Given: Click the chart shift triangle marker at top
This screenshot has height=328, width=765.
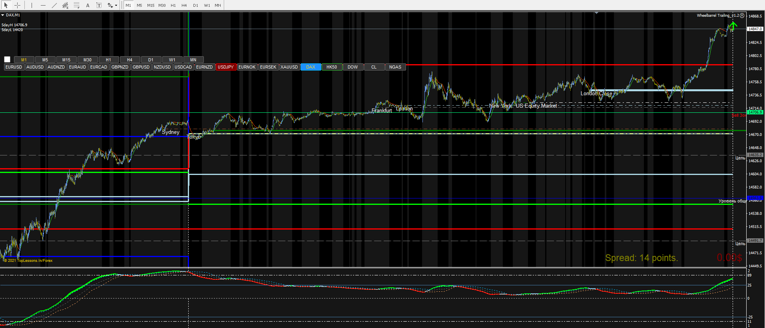Looking at the screenshot, I should click(x=597, y=13).
